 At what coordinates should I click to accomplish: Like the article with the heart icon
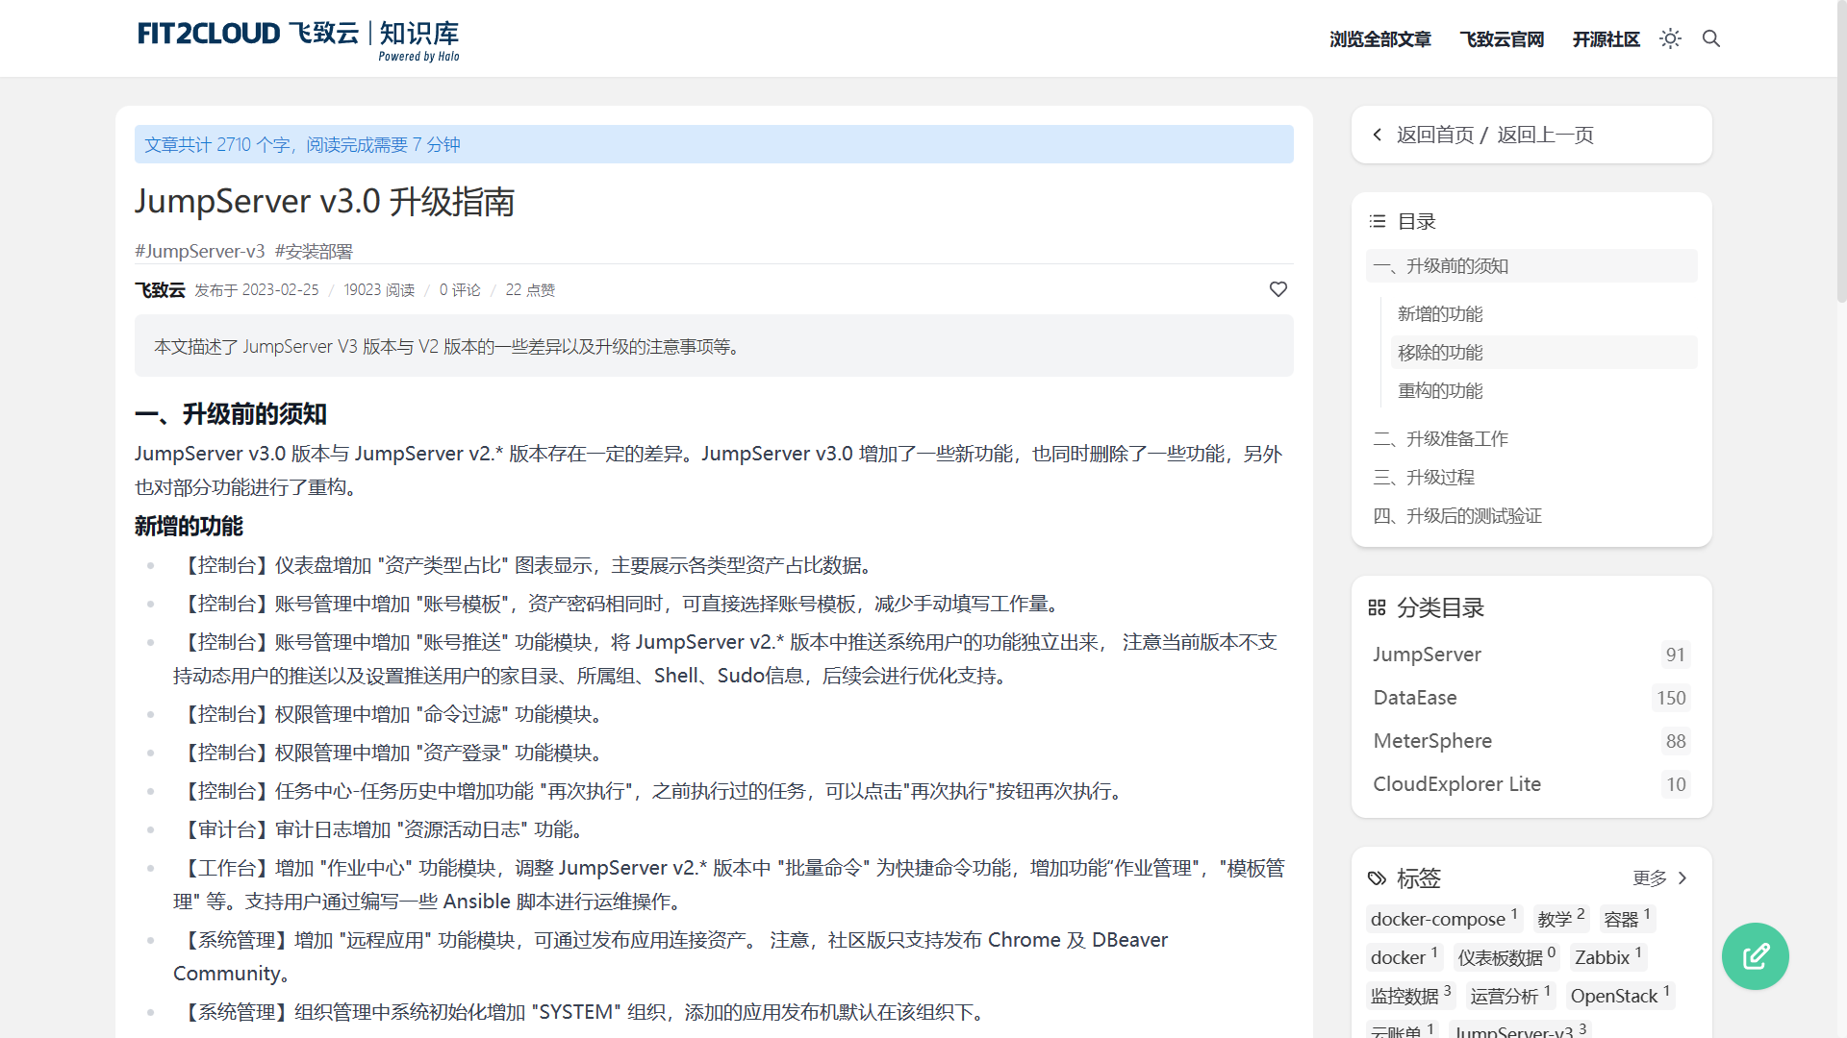pyautogui.click(x=1278, y=289)
